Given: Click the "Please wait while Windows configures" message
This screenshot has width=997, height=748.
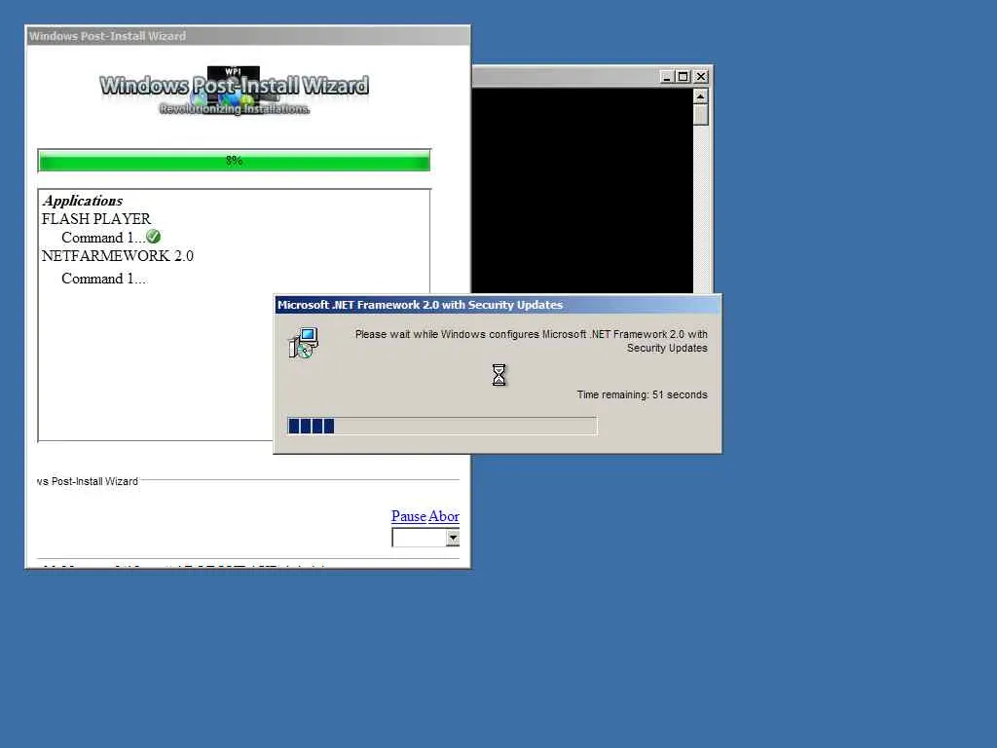Looking at the screenshot, I should 531,341.
